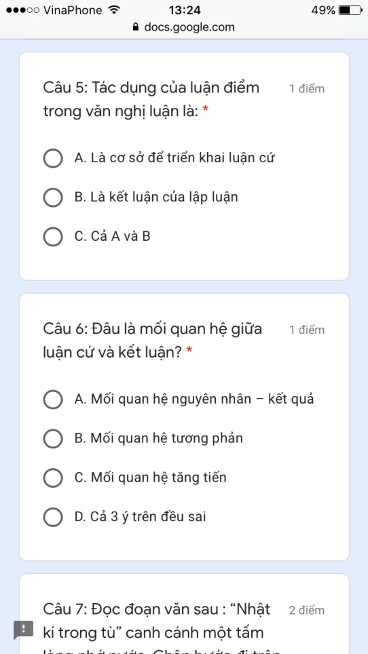Tap the VinaPhone carrier label

coord(73,10)
